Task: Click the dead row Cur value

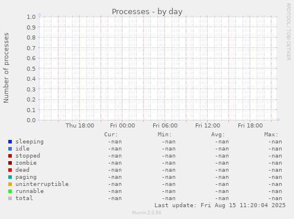Action: pos(115,170)
